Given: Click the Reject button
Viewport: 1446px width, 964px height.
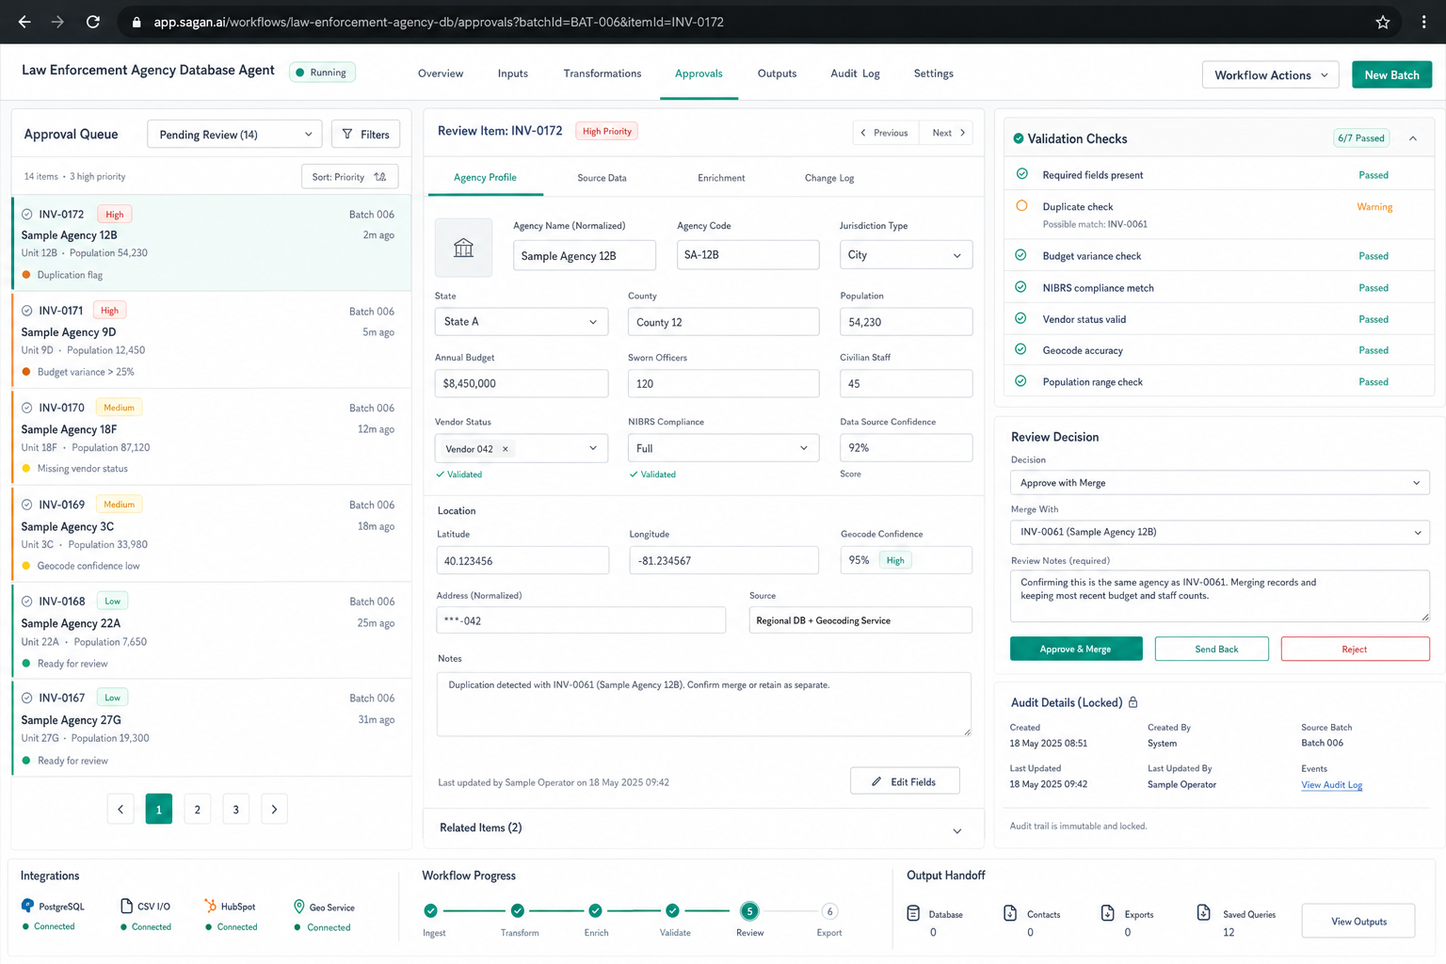Looking at the screenshot, I should point(1355,649).
